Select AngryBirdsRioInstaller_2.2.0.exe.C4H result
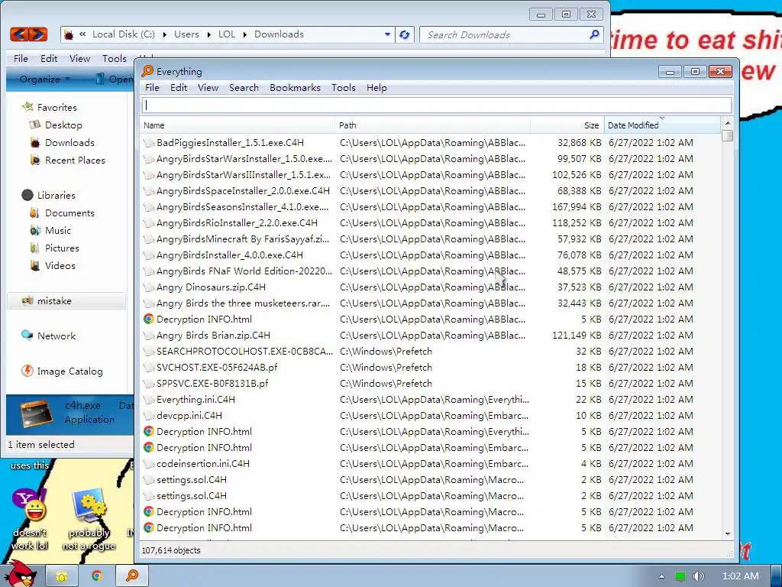Image resolution: width=782 pixels, height=587 pixels. (x=430, y=222)
